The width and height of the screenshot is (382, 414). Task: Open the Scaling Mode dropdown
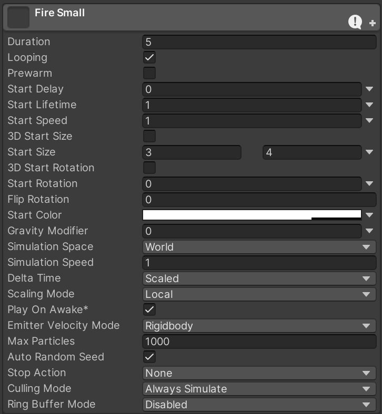tap(259, 294)
